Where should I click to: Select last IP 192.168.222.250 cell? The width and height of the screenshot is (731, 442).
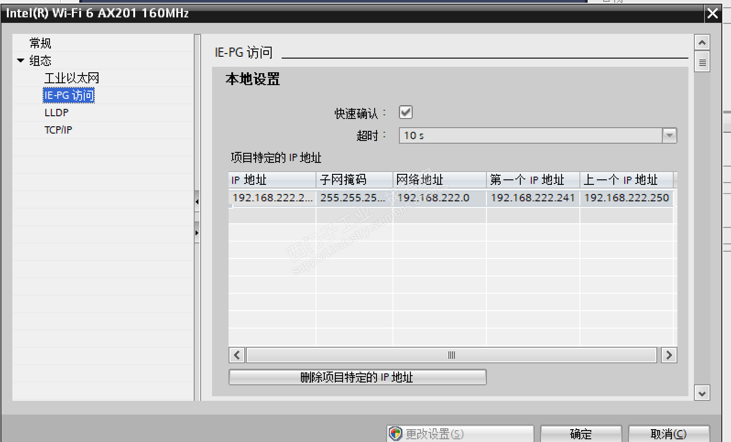(627, 198)
